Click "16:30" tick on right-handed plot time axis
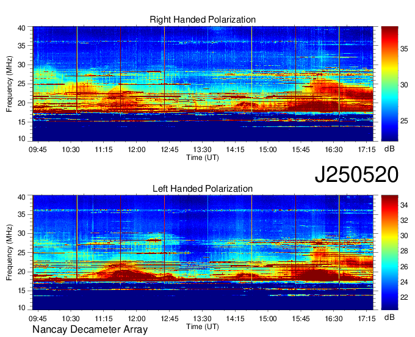 334,150
